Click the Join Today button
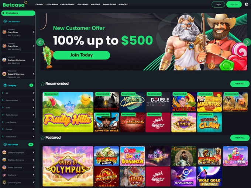This screenshot has height=188, width=251. point(82,55)
